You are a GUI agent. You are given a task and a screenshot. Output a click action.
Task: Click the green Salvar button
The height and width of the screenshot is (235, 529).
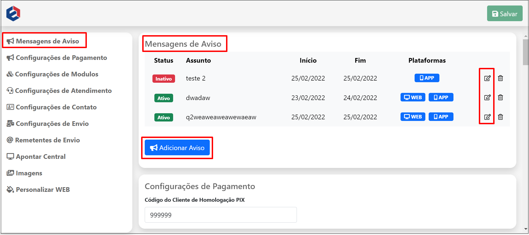504,14
